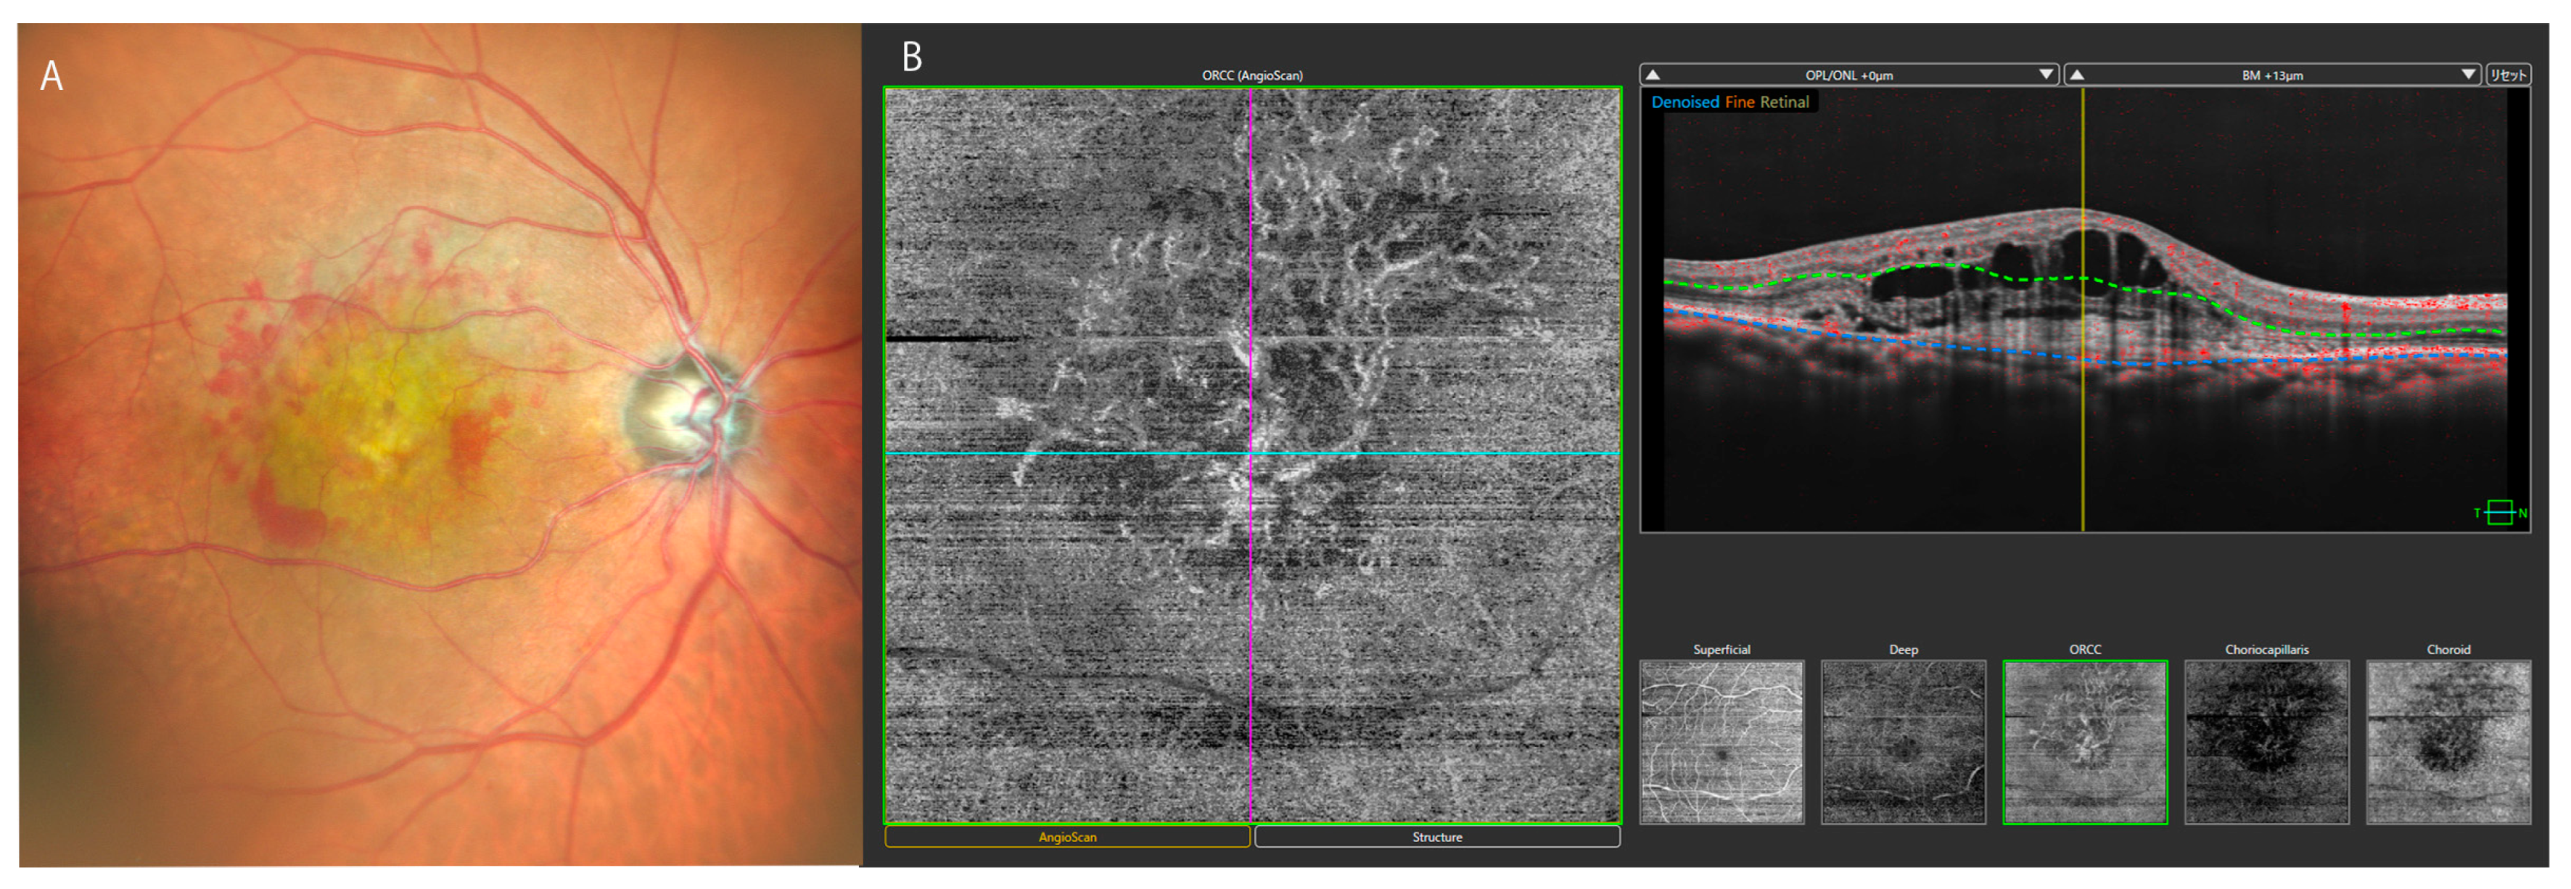Select the Superficial slab thumbnail
This screenshot has width=2571, height=889.
(1721, 741)
